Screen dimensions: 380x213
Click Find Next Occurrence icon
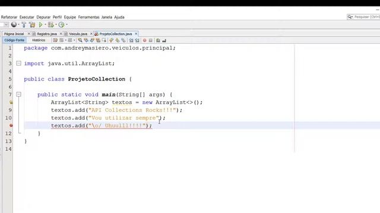(92, 40)
